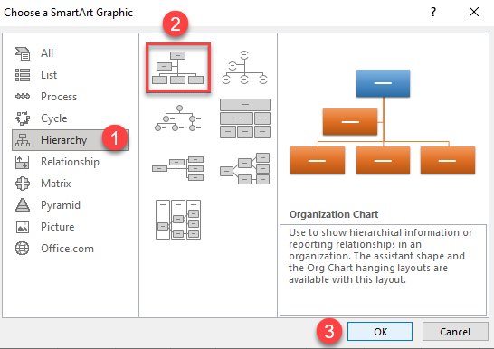The height and width of the screenshot is (349, 494).
Task: Switch to the Relationship category
Action: [x=71, y=162]
